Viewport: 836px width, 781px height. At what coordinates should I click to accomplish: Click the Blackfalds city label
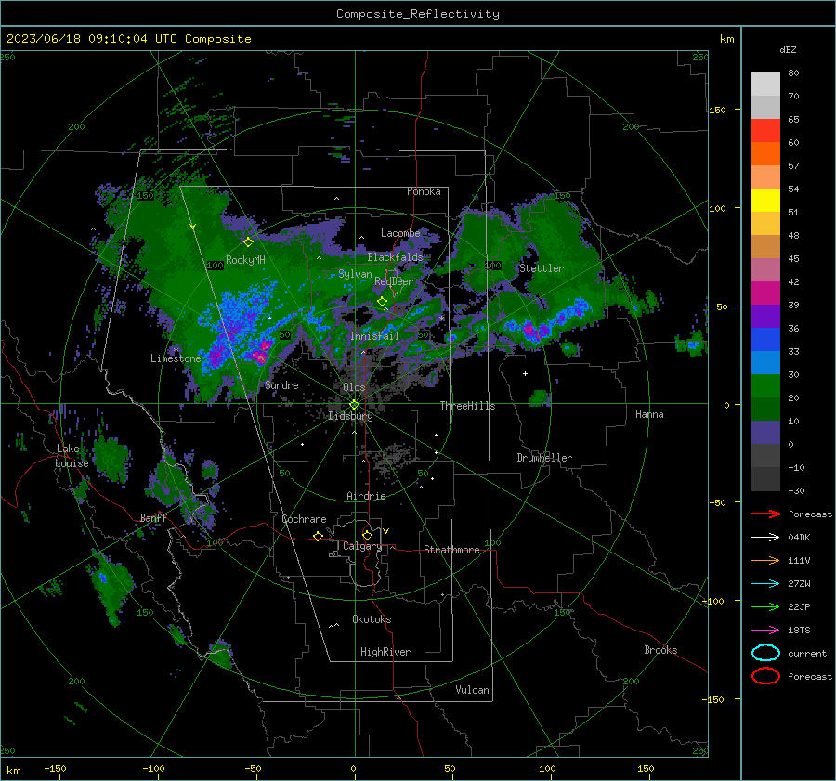coord(395,257)
